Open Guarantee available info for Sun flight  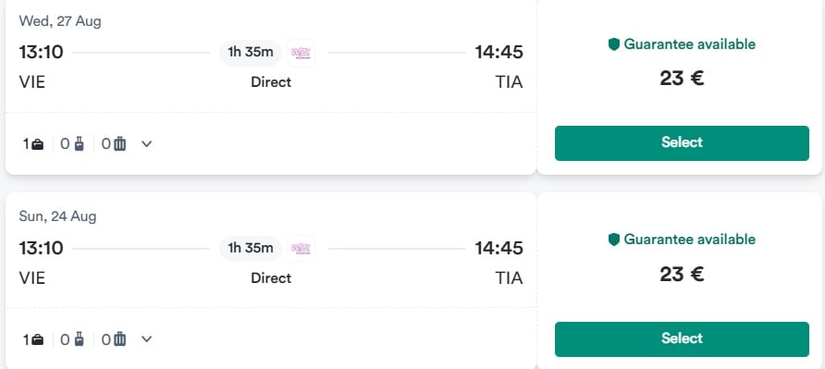[689, 240]
